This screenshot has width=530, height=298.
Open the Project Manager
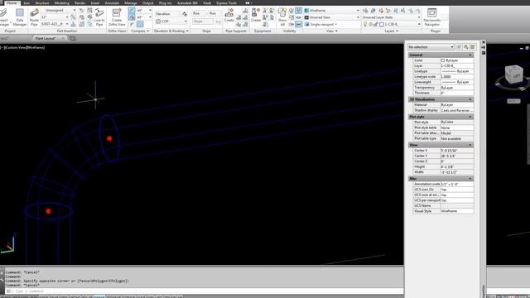(x=4, y=17)
